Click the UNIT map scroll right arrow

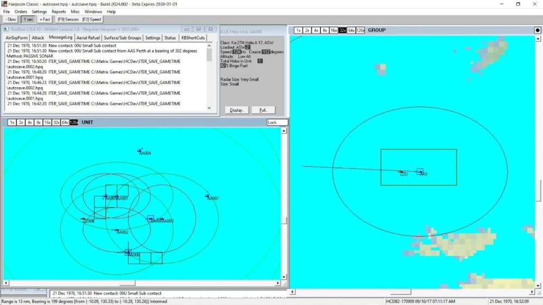pos(277,283)
